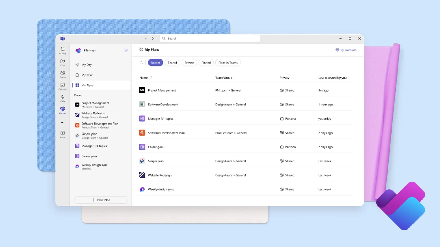Screen dimensions: 440x247
Task: Select the Pinned filter
Action: 206,63
